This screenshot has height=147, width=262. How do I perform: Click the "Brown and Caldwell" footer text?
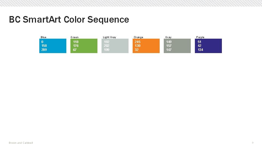click(21, 143)
